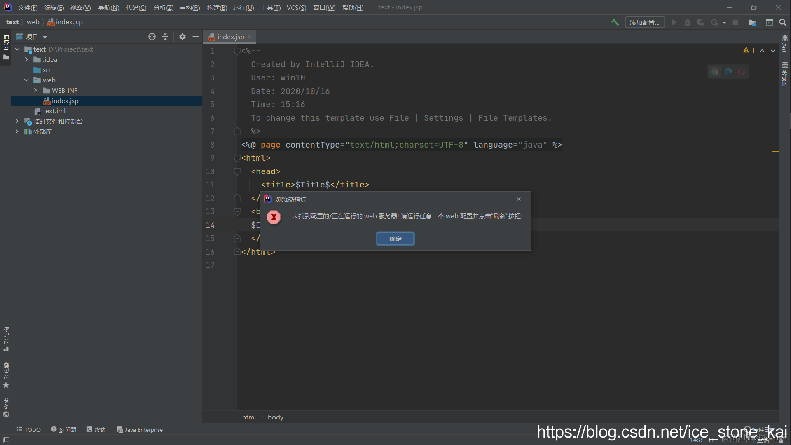Click the Project Structure icon

click(752, 22)
